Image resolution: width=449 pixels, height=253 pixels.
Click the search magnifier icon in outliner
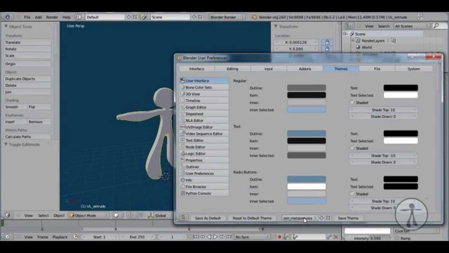tap(436, 26)
